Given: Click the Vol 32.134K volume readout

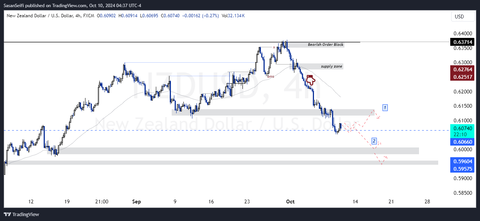Looking at the screenshot, I should click(233, 16).
